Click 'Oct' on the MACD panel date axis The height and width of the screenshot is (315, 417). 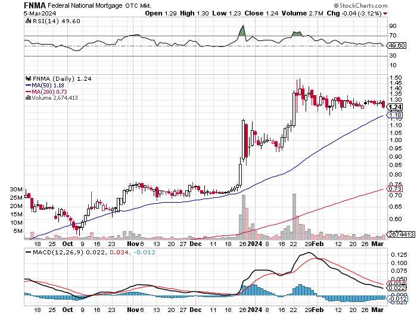(67, 310)
